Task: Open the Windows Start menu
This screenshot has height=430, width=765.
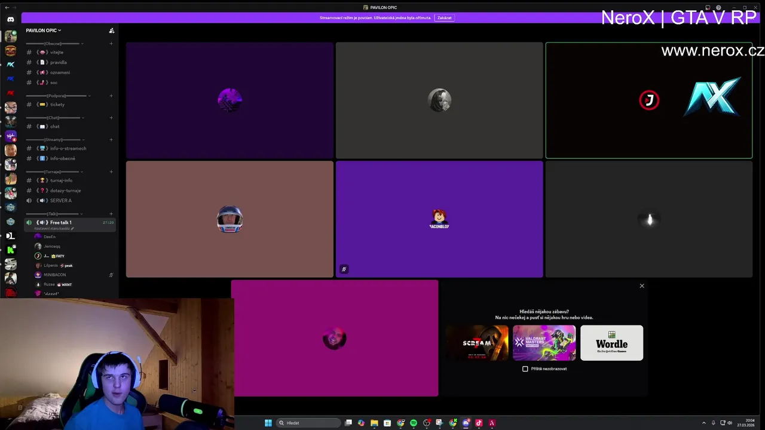Action: pyautogui.click(x=268, y=423)
